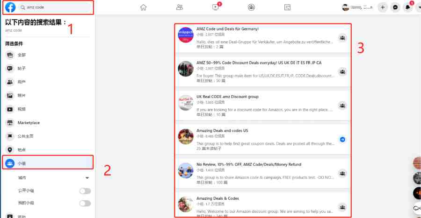Click No Review 10%-99% OFF group thumbnail
421x218 pixels.
tap(186, 170)
